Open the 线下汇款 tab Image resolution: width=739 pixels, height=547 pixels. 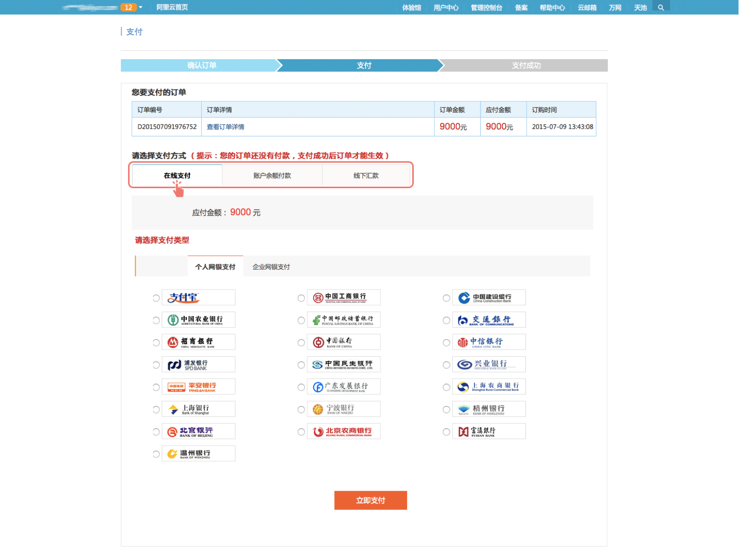[x=366, y=176]
